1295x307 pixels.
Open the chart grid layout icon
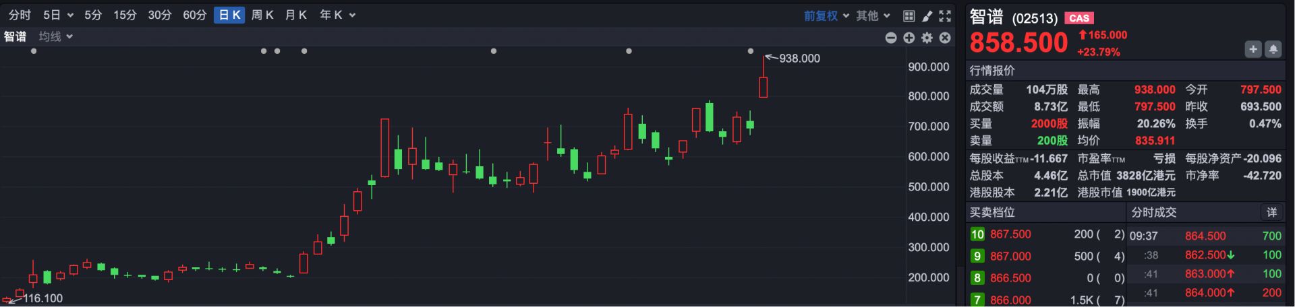coord(909,15)
